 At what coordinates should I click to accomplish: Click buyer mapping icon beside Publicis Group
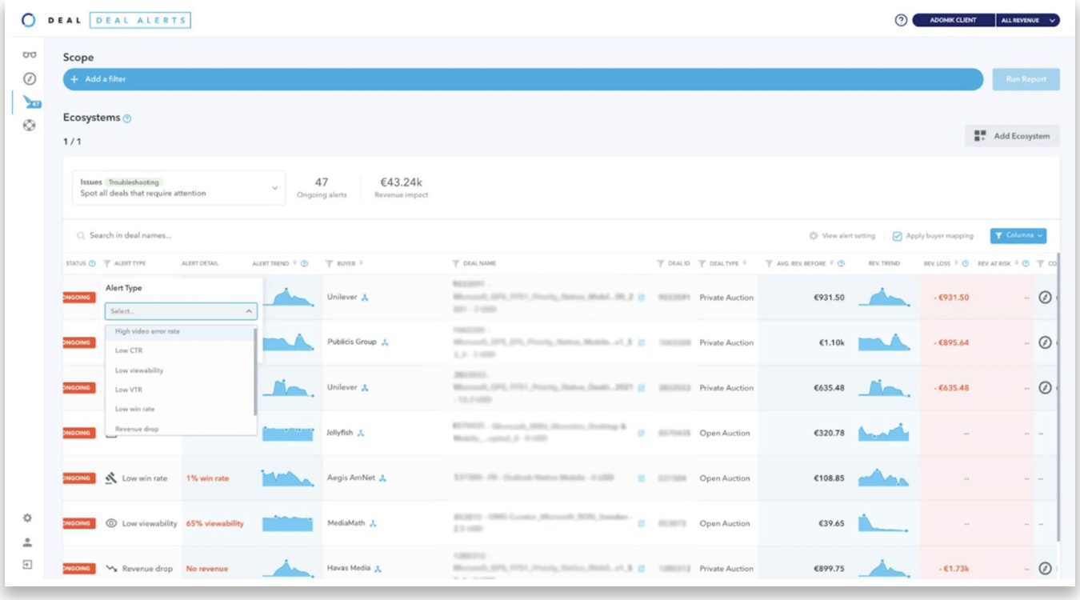(385, 342)
